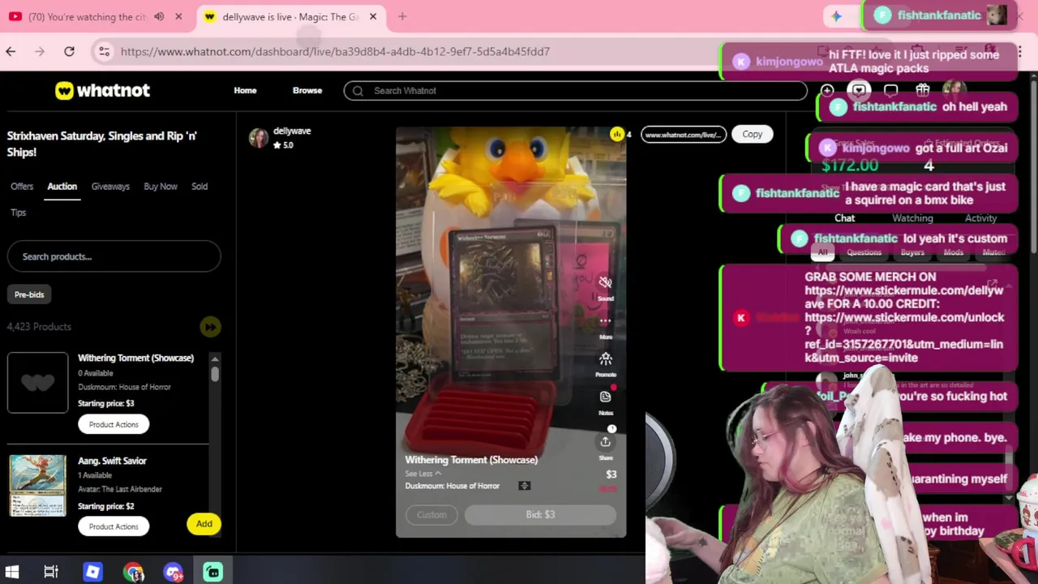Open the Offers tab
The image size is (1038, 584).
click(22, 187)
